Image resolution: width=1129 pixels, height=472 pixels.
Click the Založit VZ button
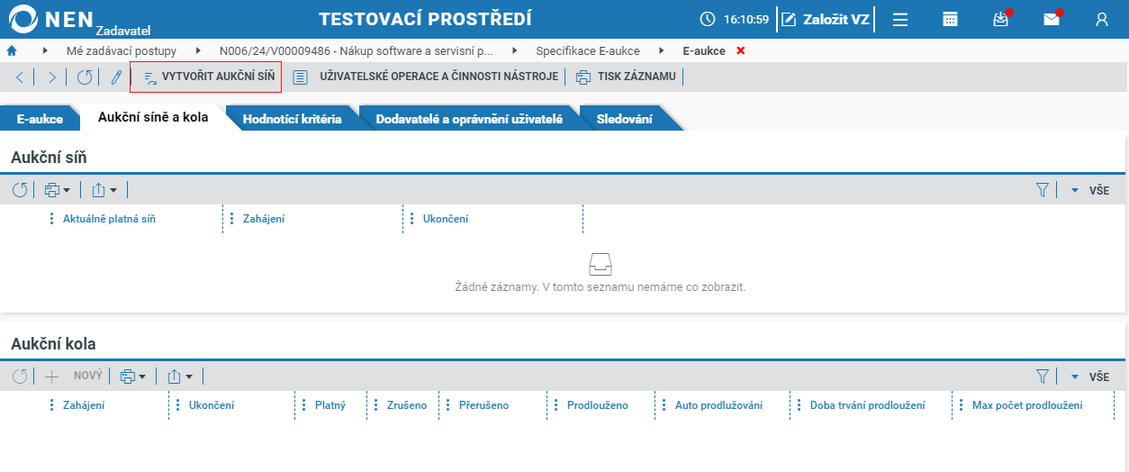click(826, 19)
